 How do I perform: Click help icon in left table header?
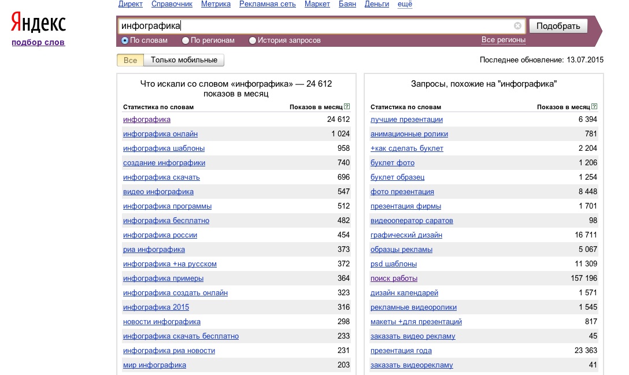(x=347, y=107)
